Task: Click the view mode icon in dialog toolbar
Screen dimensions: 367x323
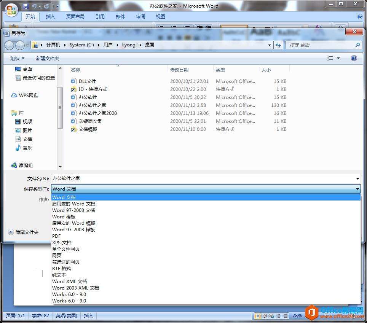Action: pyautogui.click(x=330, y=58)
